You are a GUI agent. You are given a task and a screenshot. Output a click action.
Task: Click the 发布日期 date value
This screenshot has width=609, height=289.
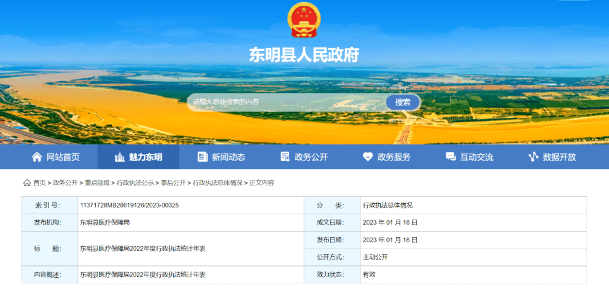390,240
